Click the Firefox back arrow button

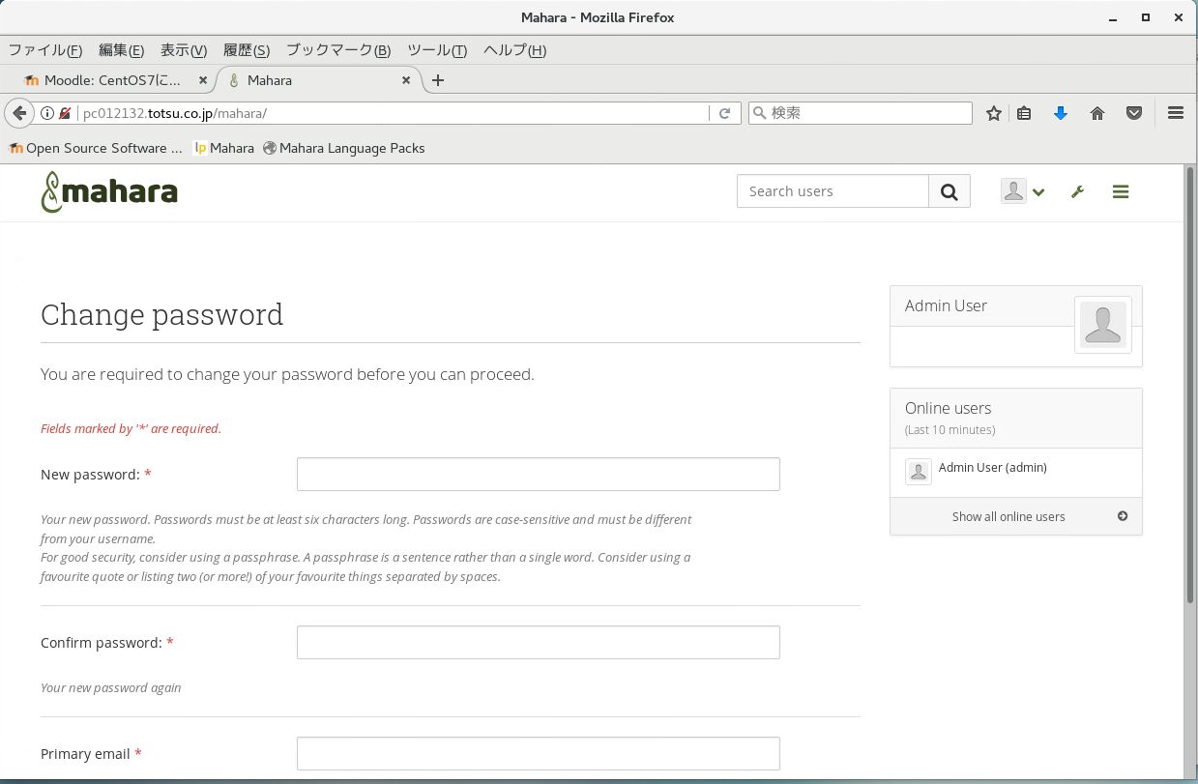tap(19, 113)
